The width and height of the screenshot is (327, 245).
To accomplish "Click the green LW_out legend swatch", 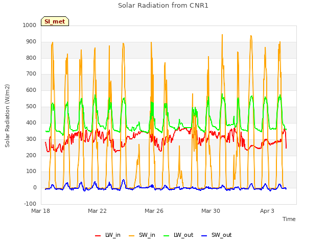I will (x=167, y=236).
